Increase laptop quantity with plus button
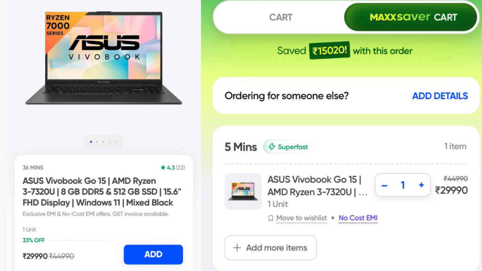Screen dimensions: 482x271 [421, 185]
